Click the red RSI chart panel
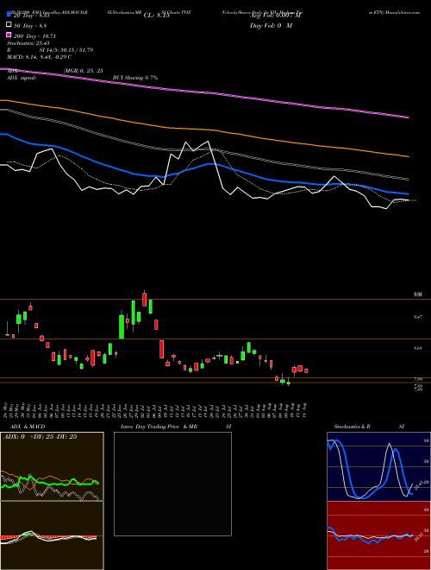431x570 pixels. click(x=378, y=535)
